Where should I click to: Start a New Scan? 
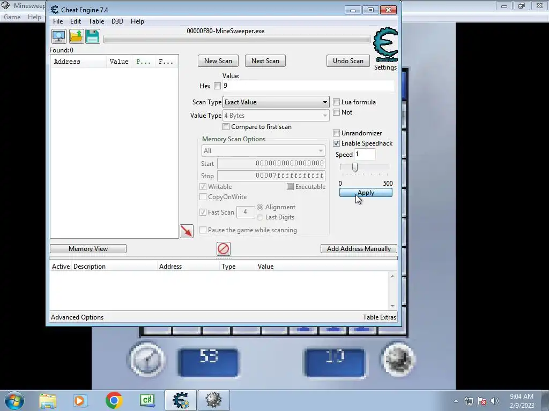coord(218,61)
